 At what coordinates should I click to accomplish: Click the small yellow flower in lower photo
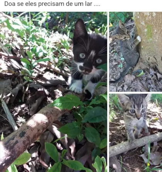click(148, 164)
